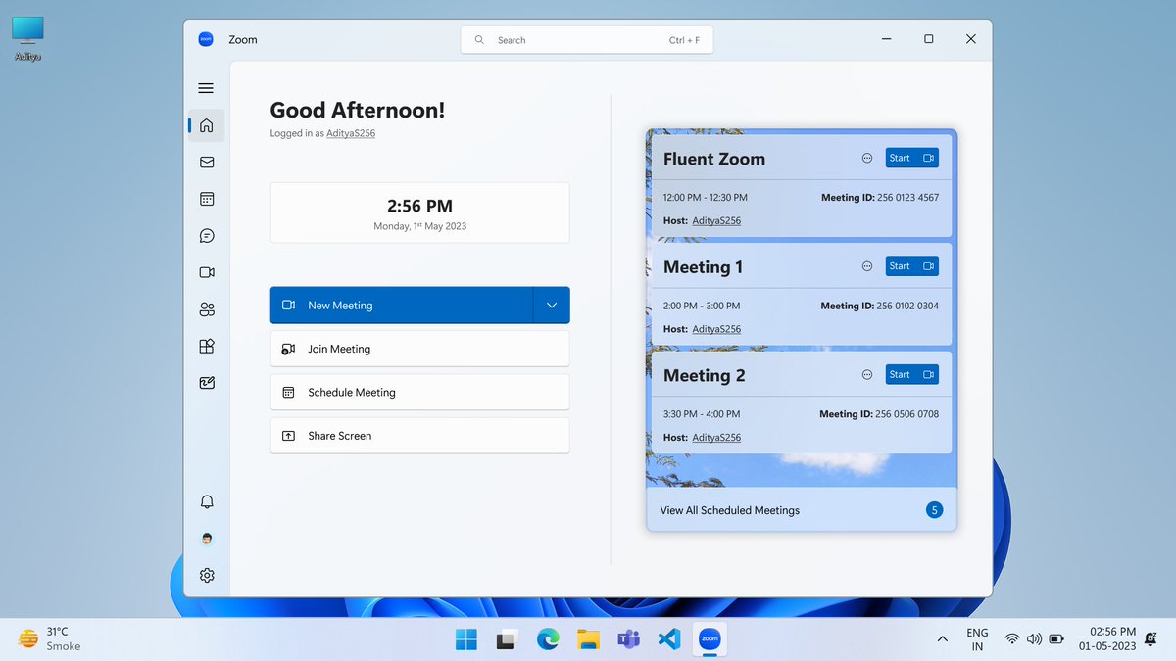Click the profile avatar in sidebar

[206, 539]
